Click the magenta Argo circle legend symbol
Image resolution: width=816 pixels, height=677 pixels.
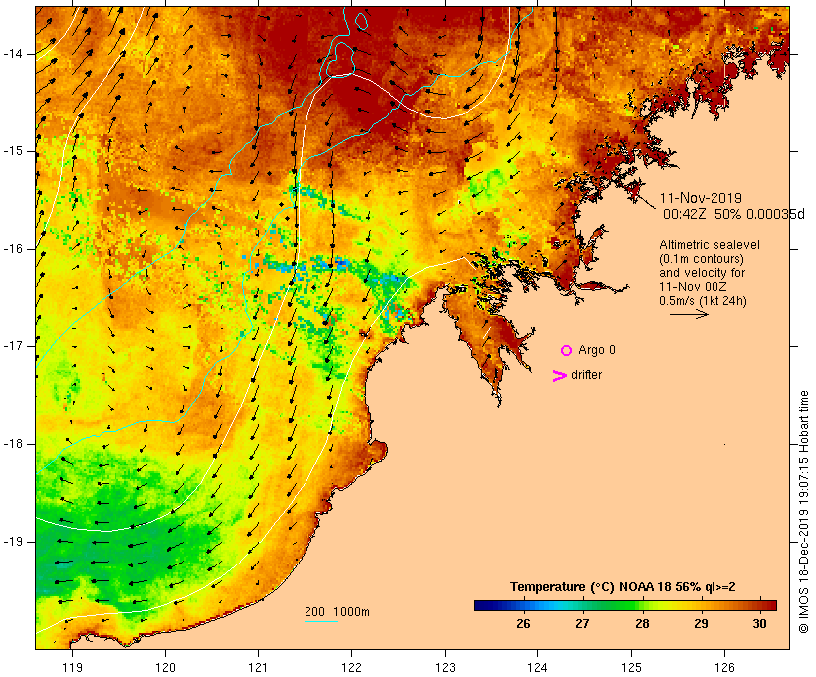(x=566, y=351)
